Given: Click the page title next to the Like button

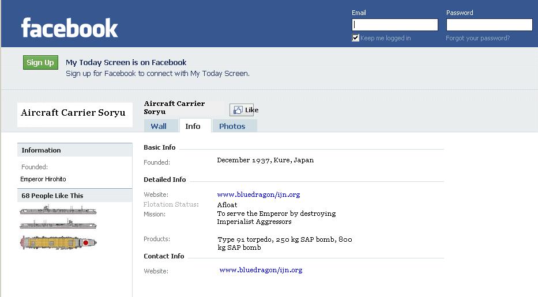Looking at the screenshot, I should [174, 108].
